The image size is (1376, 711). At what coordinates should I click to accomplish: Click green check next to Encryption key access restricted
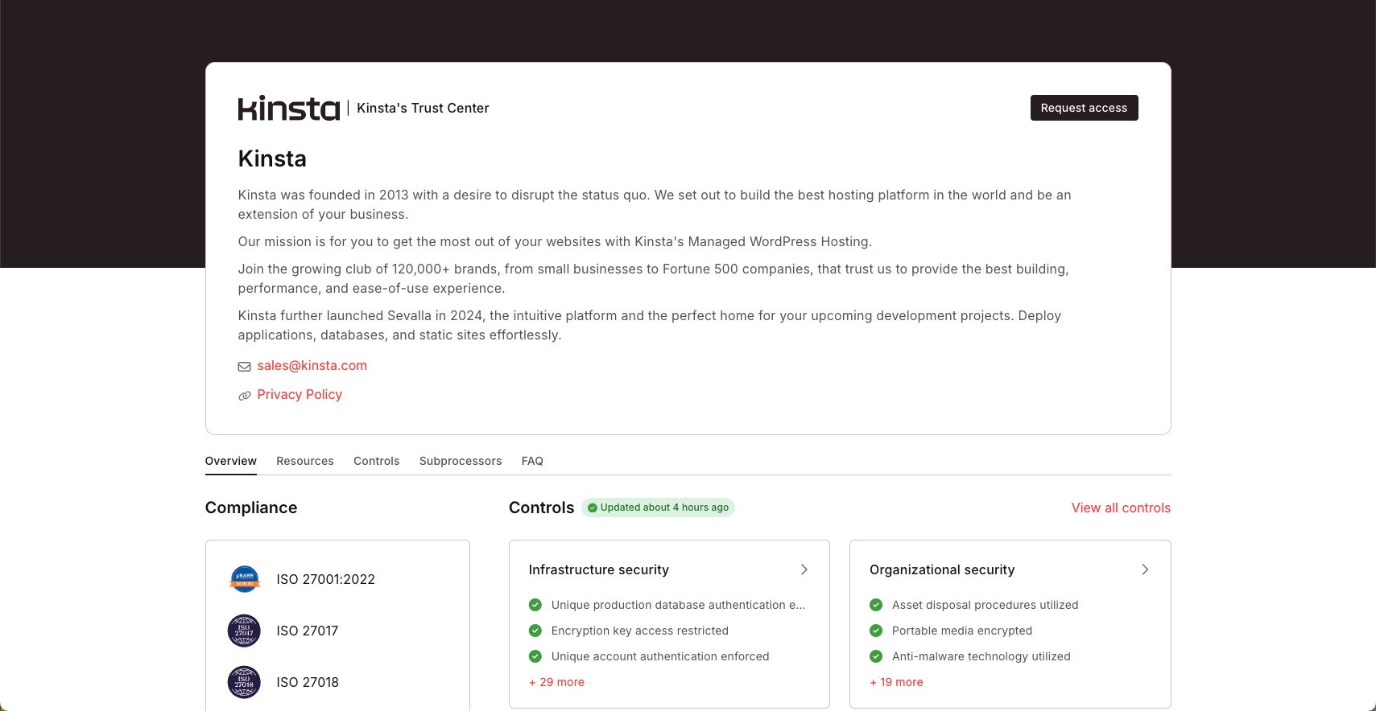(535, 631)
